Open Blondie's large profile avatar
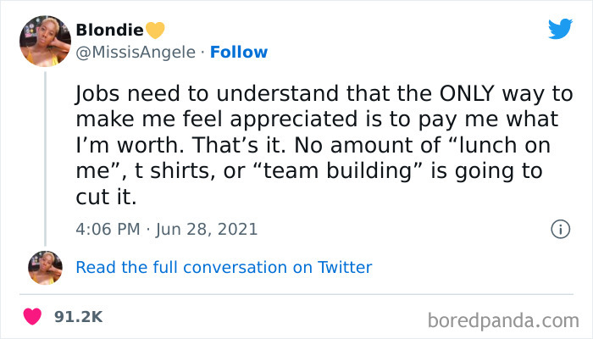Viewport: 593px width, 339px height. 44,41
